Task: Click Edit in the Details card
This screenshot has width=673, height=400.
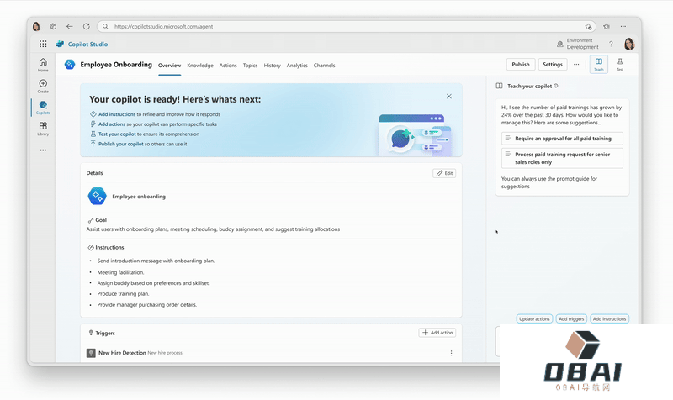Action: coord(444,173)
